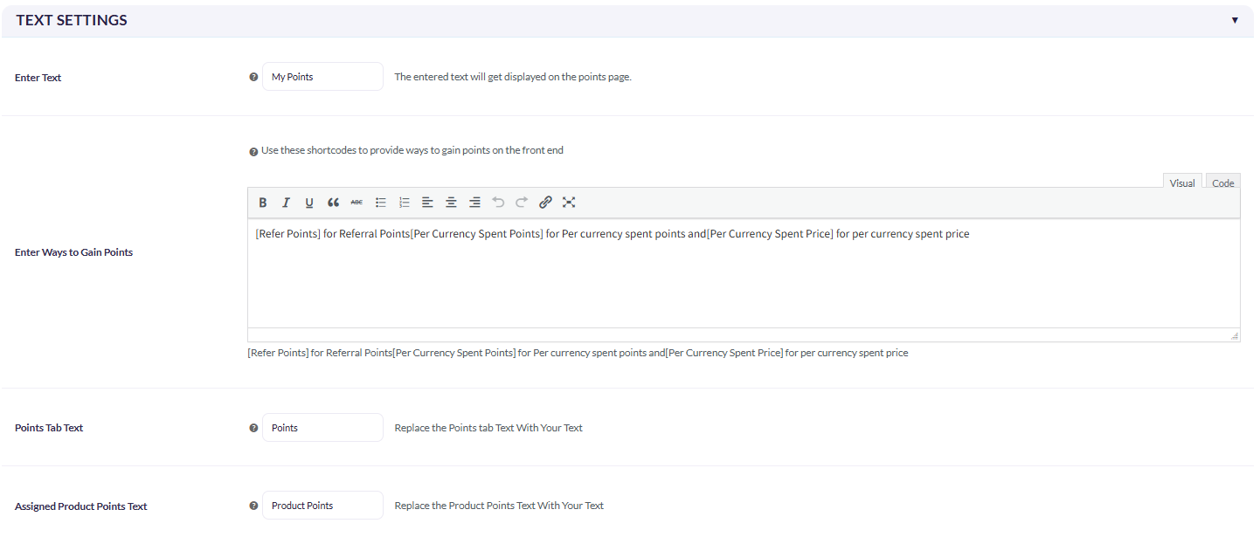
Task: Apply Italic formatting in editor toolbar
Action: point(286,203)
